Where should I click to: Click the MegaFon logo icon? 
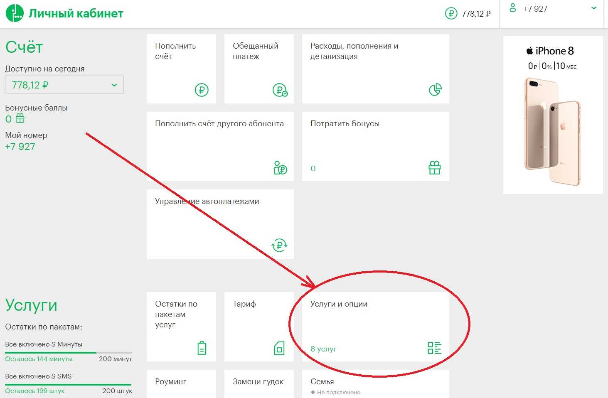[15, 13]
